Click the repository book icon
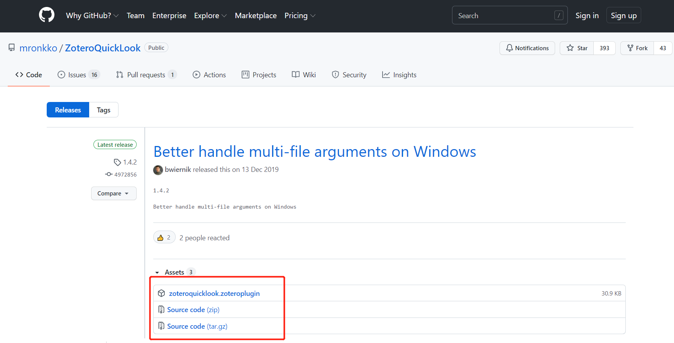The image size is (674, 343). pos(12,48)
